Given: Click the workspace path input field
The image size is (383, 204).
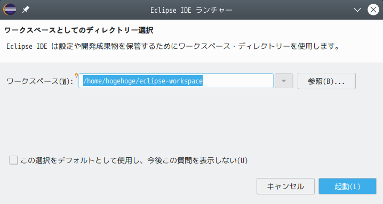Looking at the screenshot, I should tap(176, 81).
